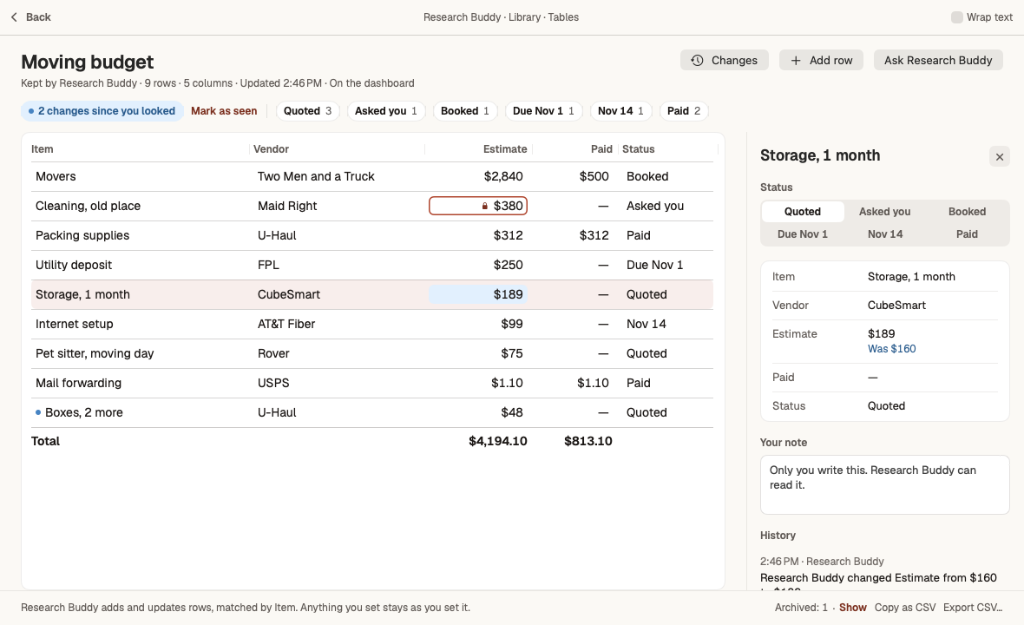
Task: Set panel status to Due Nov 1
Action: tap(803, 234)
